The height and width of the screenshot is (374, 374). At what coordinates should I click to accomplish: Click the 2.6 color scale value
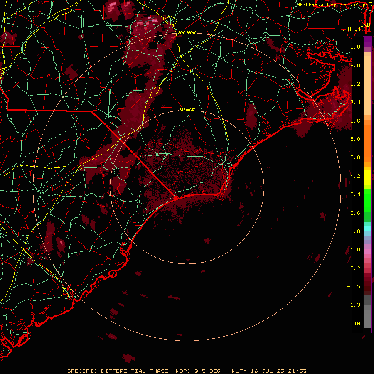(355, 213)
